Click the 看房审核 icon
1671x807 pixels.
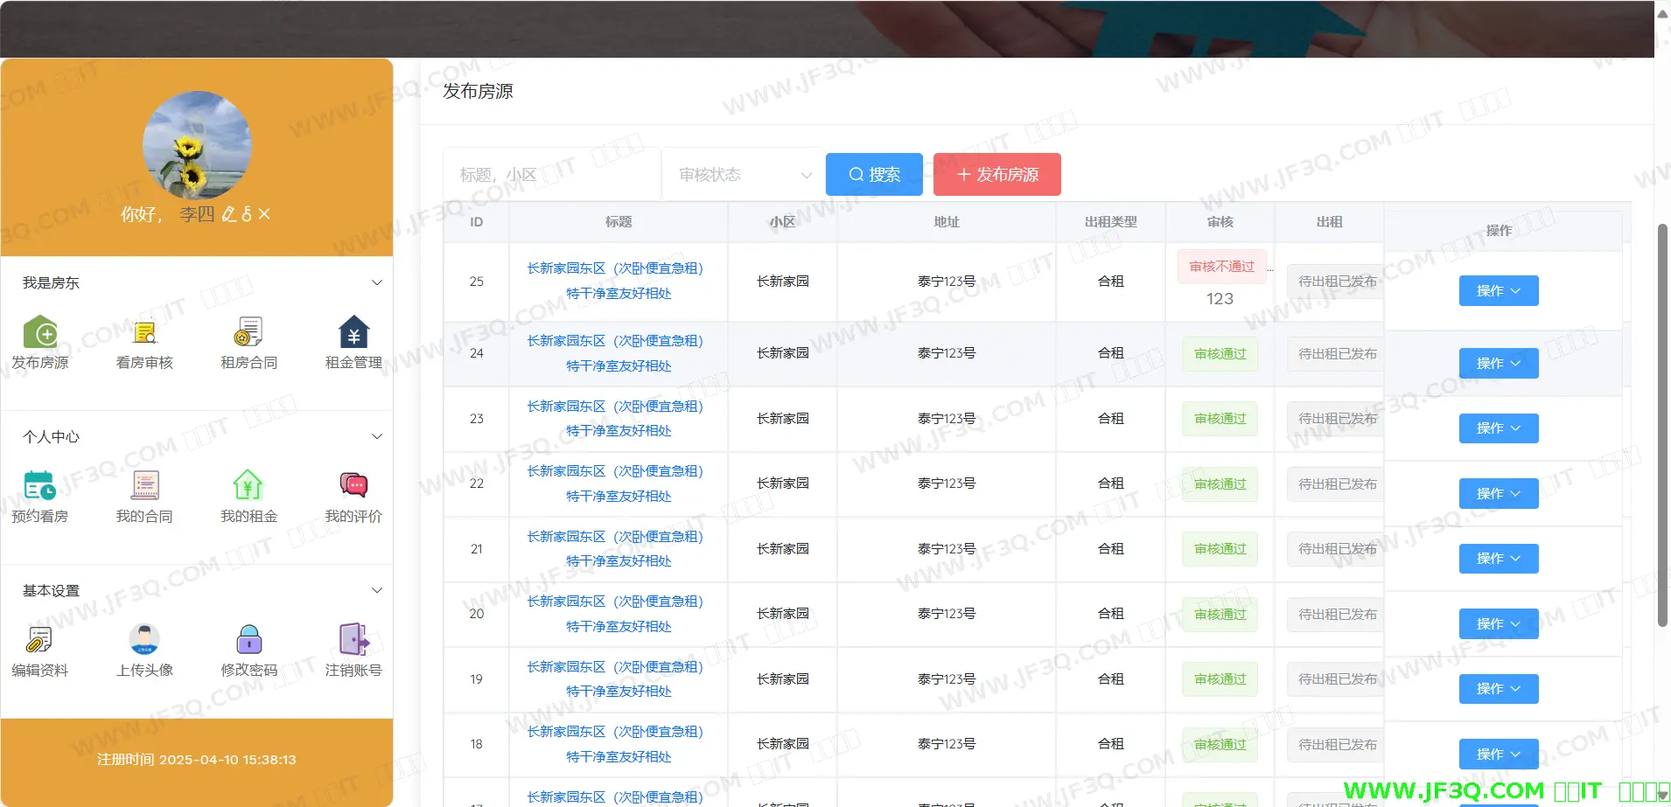(144, 333)
